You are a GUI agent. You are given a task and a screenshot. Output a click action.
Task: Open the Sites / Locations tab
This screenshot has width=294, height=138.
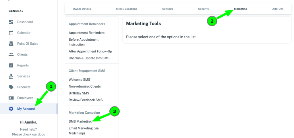[126, 9]
